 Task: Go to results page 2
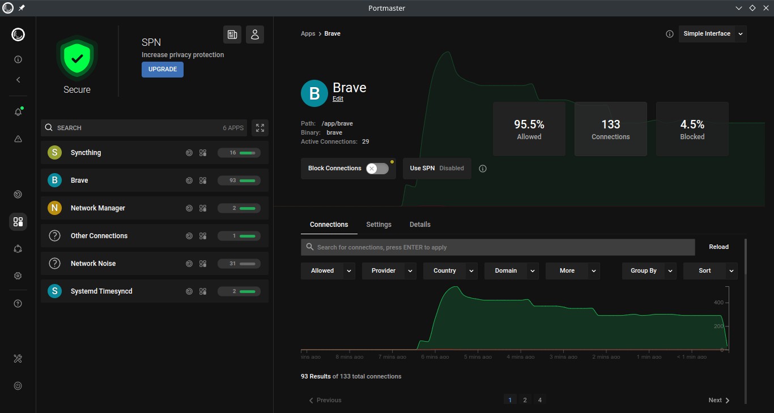click(x=525, y=400)
